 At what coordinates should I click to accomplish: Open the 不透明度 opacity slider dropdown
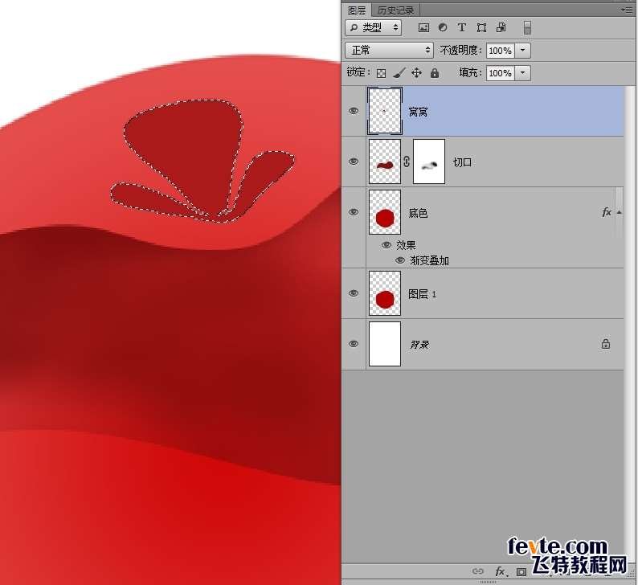[x=524, y=50]
